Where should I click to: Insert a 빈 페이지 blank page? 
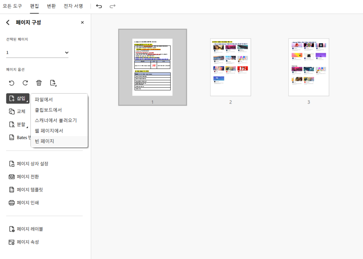pos(59,141)
